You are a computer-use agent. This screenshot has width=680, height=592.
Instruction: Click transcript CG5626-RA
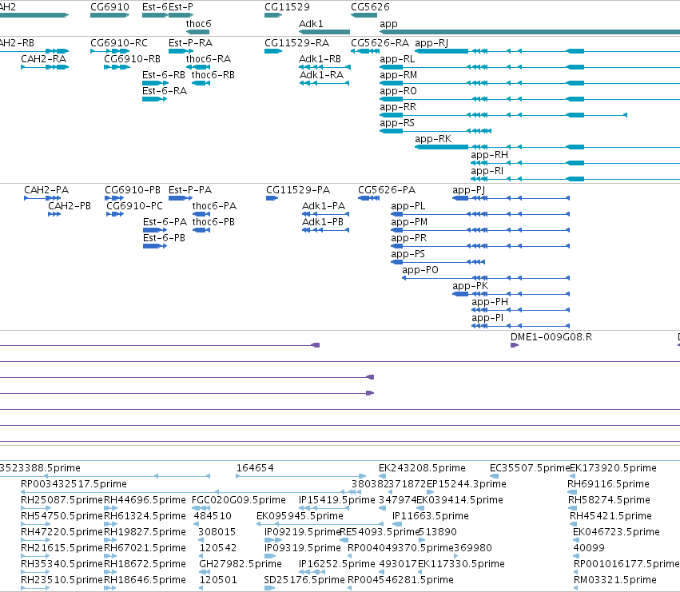point(380,43)
